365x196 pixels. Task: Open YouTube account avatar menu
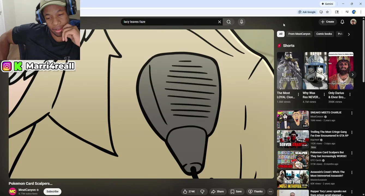pyautogui.click(x=353, y=22)
